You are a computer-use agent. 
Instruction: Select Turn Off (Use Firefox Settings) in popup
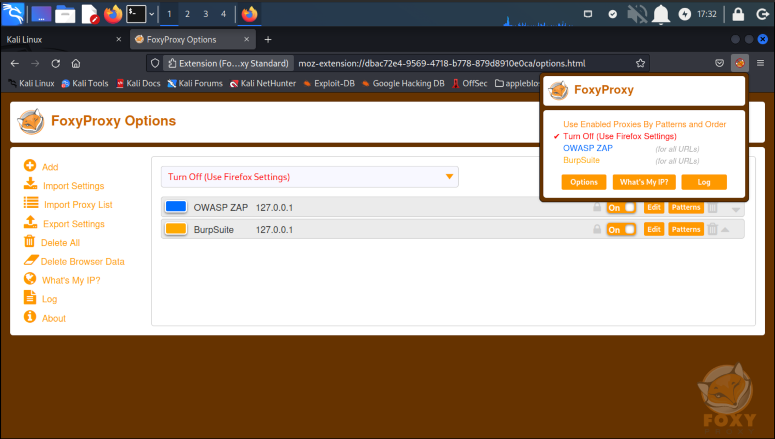coord(620,136)
